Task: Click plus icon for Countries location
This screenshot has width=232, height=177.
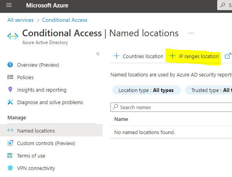Action: (x=117, y=56)
